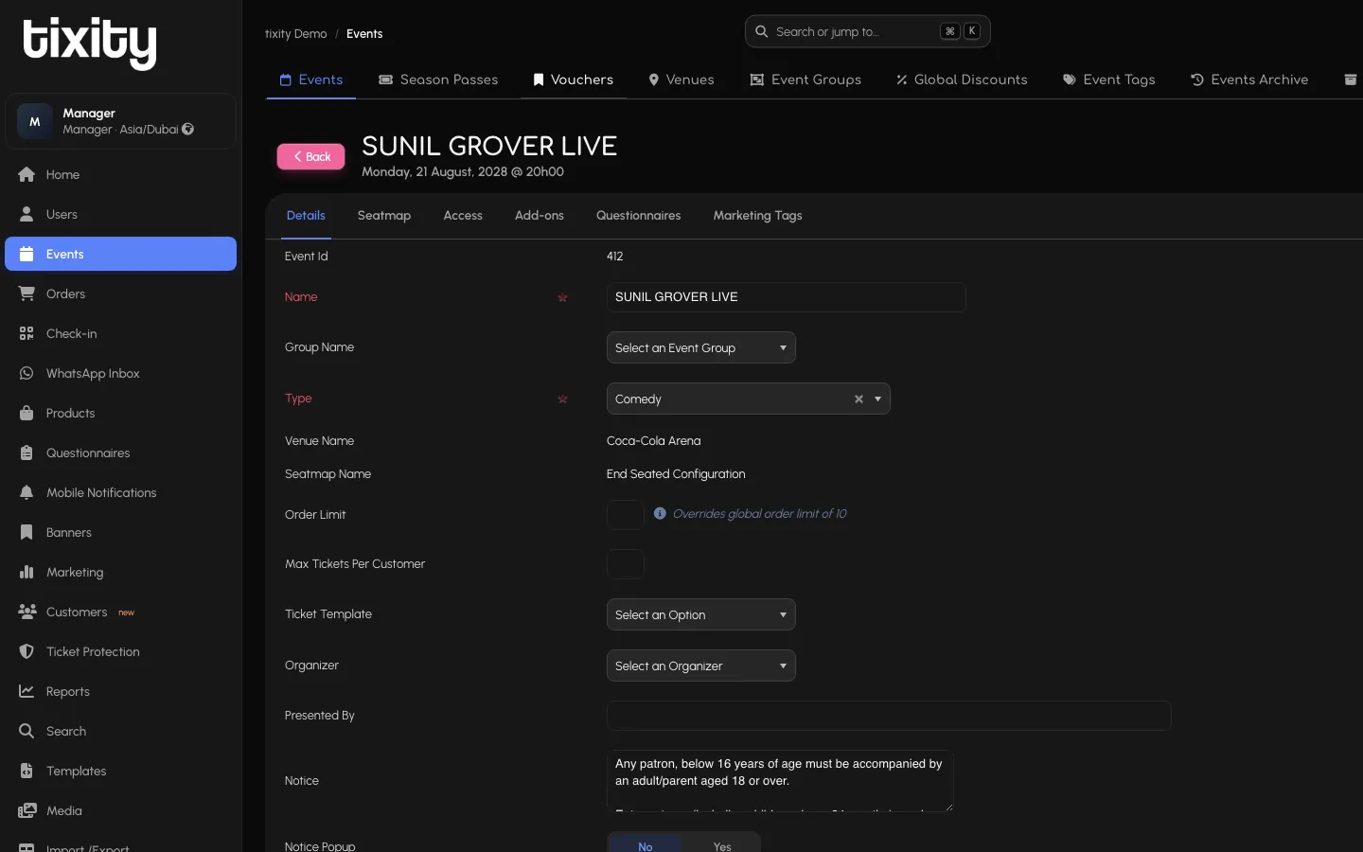Click the Mobile Notifications bell icon

click(27, 492)
